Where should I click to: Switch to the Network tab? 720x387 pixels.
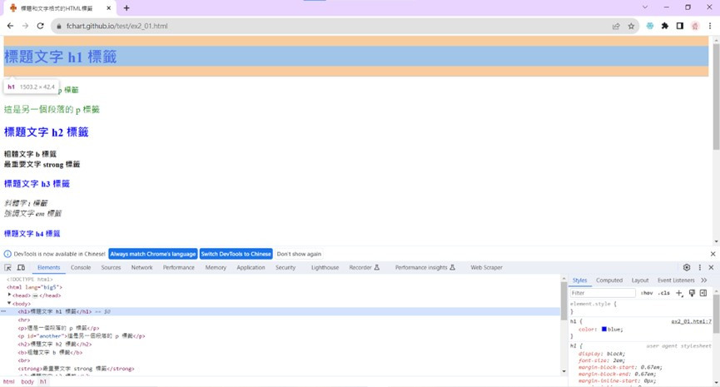pos(142,268)
